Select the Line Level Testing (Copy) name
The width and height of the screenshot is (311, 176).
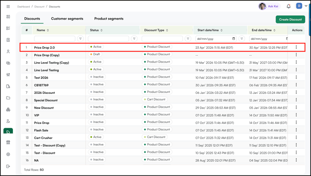coord(52,63)
